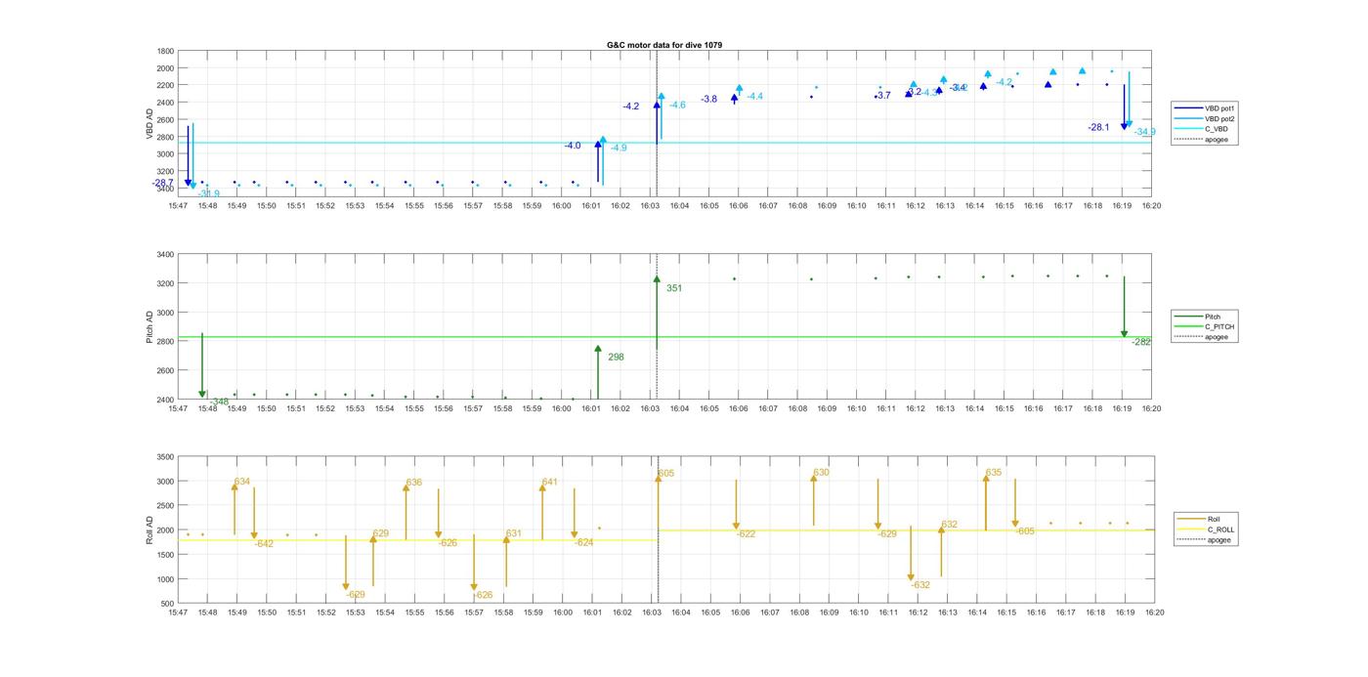Click the '500' tick on the Roll axis
The image size is (1368, 677).
coord(167,604)
